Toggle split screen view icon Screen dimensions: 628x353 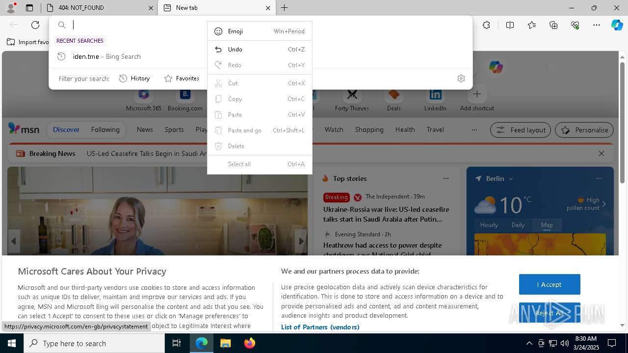pos(510,25)
